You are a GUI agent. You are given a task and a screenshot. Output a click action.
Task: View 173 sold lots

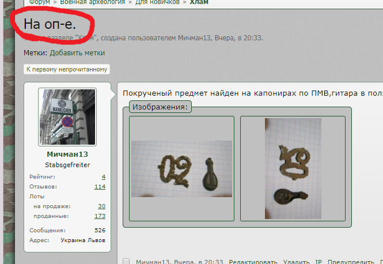(x=100, y=216)
